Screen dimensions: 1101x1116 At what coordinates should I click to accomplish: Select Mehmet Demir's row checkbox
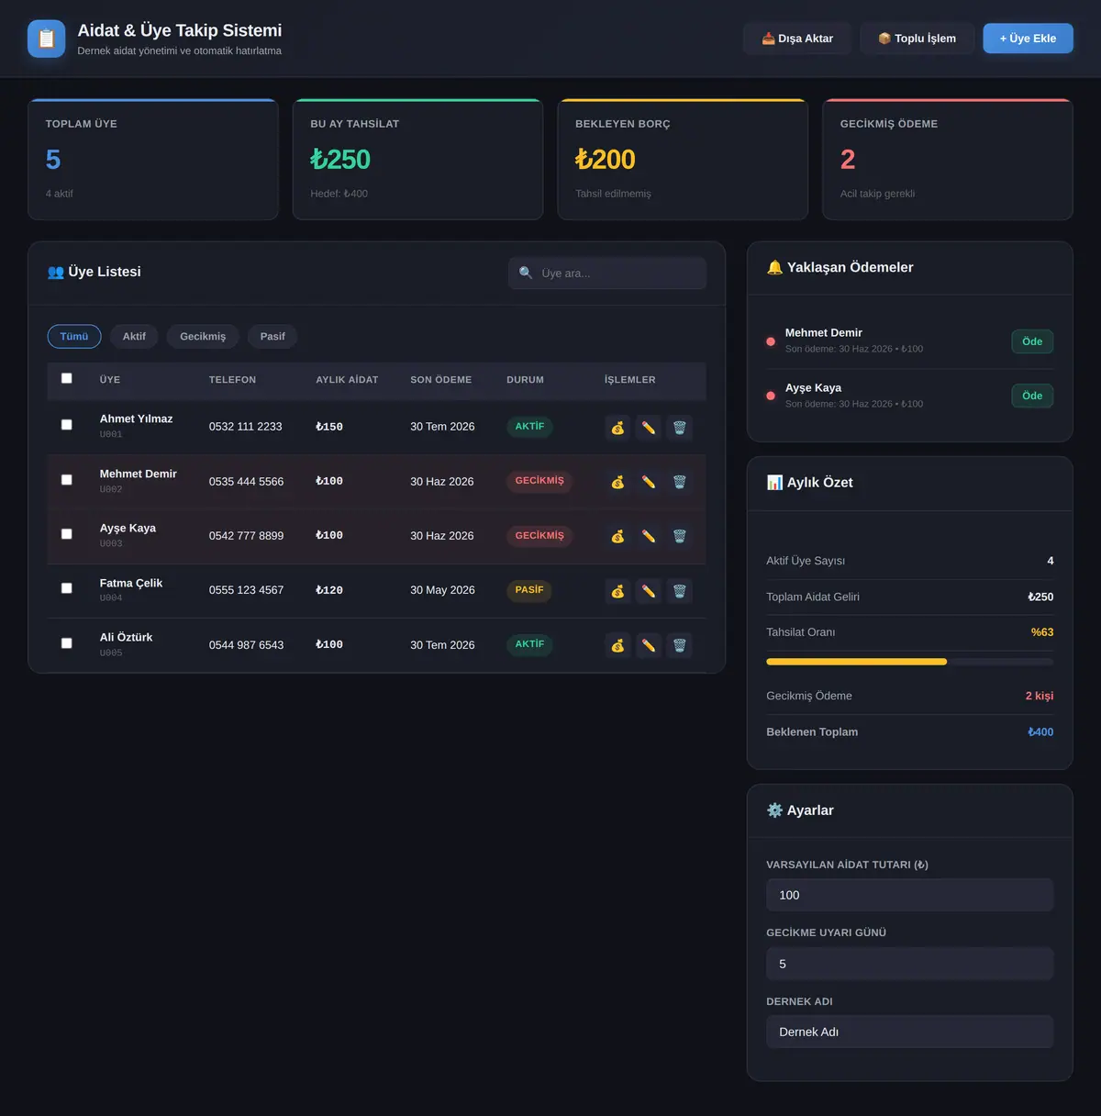66,480
